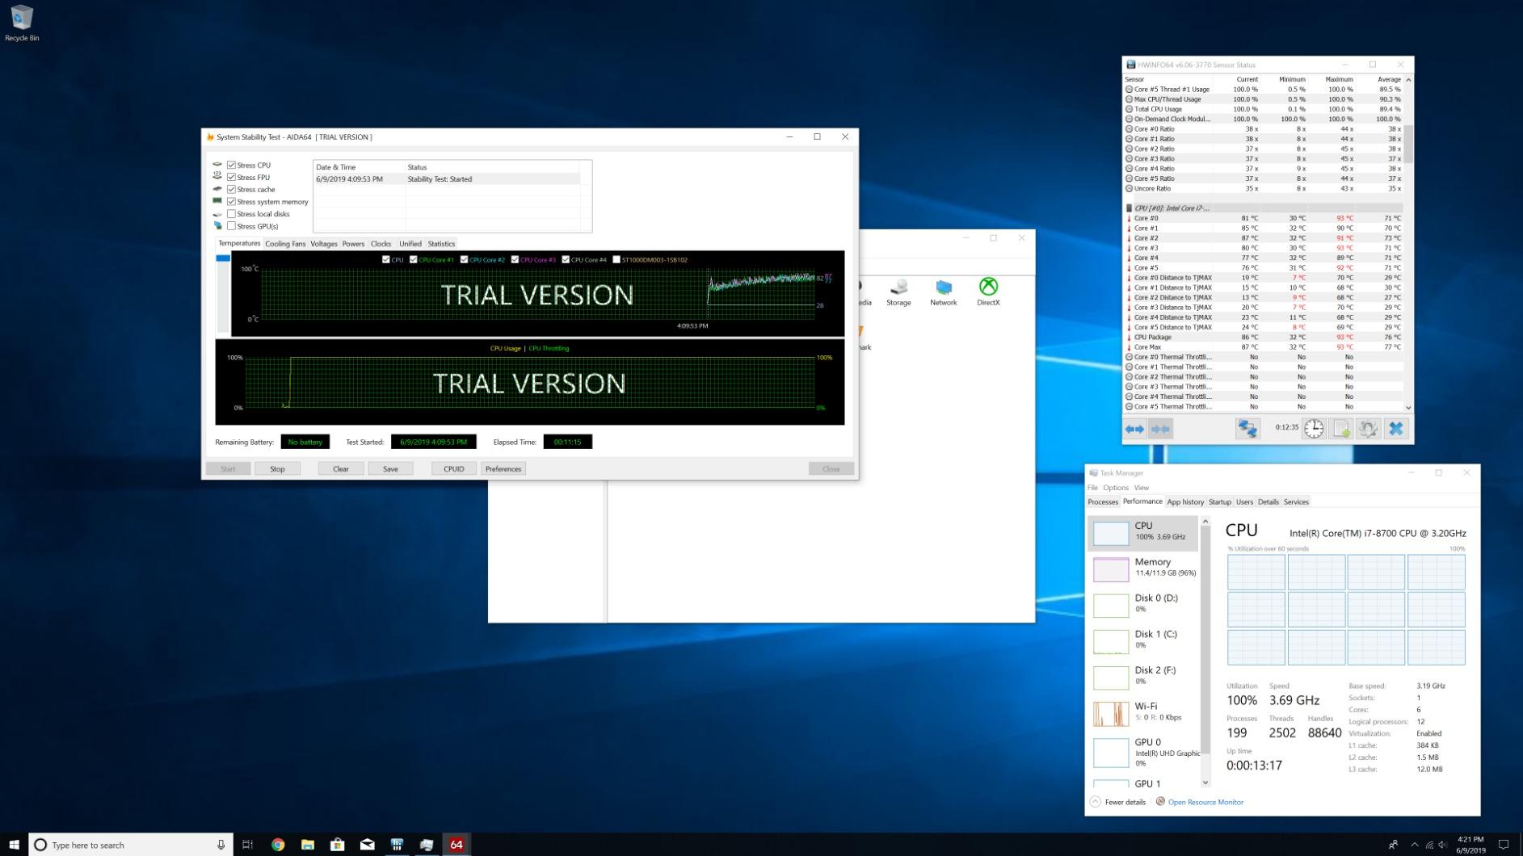Click AIDA64 red 64 taskbar icon

click(x=456, y=845)
